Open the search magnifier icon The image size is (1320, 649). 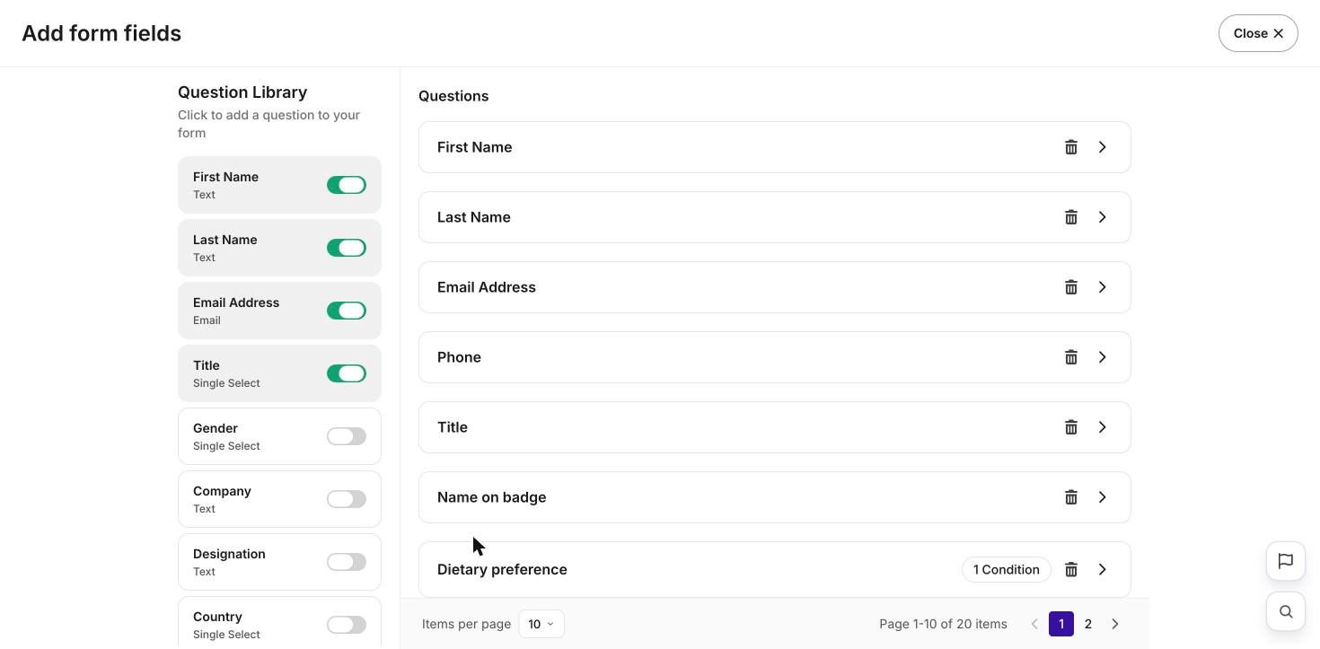[x=1286, y=611]
